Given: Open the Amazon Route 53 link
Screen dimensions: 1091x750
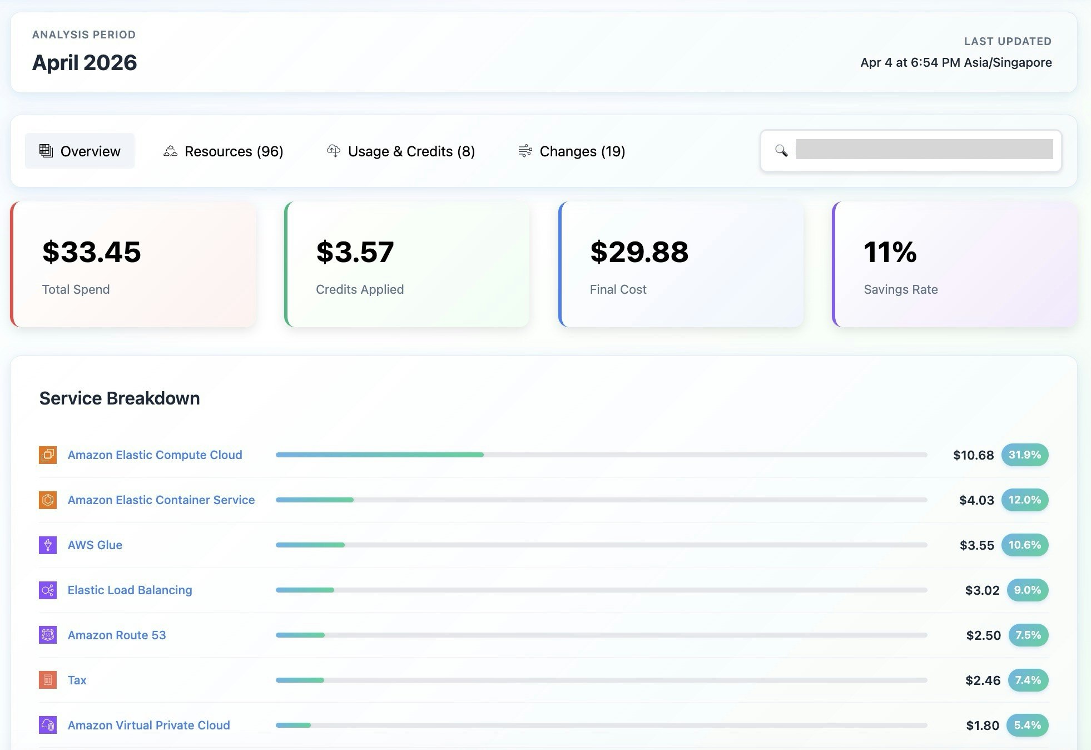Looking at the screenshot, I should coord(117,635).
